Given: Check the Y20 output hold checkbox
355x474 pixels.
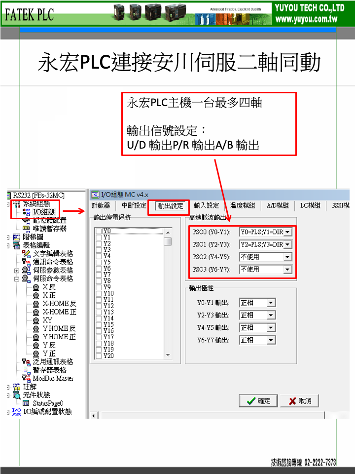Looking at the screenshot, I should (x=99, y=356).
